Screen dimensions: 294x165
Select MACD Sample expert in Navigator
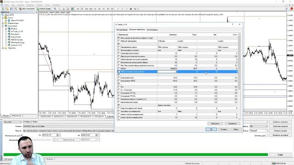point(17,40)
